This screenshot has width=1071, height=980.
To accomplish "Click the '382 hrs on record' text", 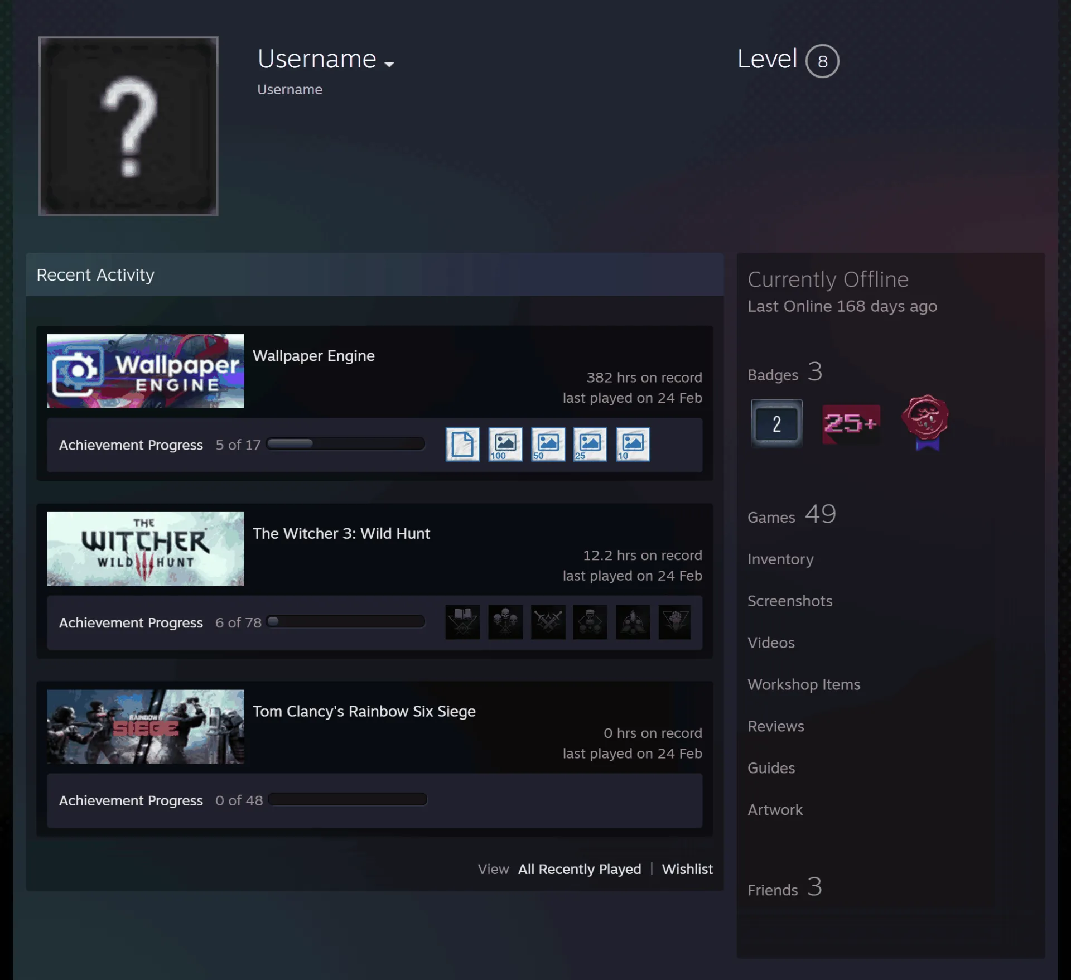I will (x=644, y=378).
